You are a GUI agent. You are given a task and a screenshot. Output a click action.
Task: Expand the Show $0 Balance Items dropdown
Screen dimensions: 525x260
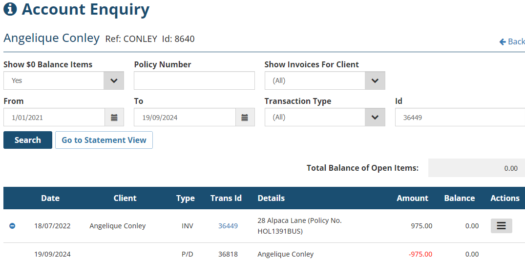pos(114,81)
